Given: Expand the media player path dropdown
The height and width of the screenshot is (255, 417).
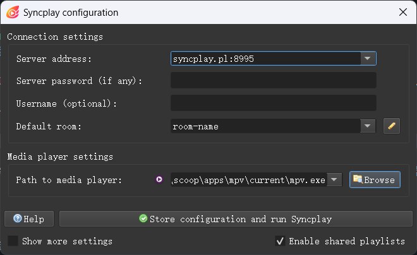Looking at the screenshot, I should click(x=335, y=180).
